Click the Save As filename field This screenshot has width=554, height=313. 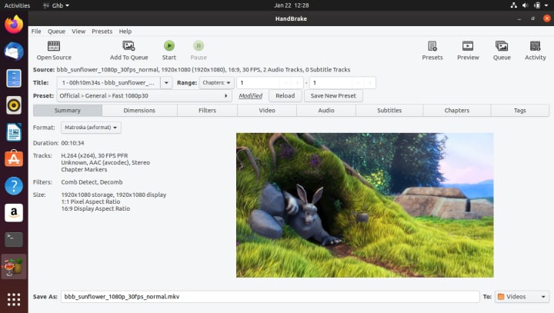[270, 297]
